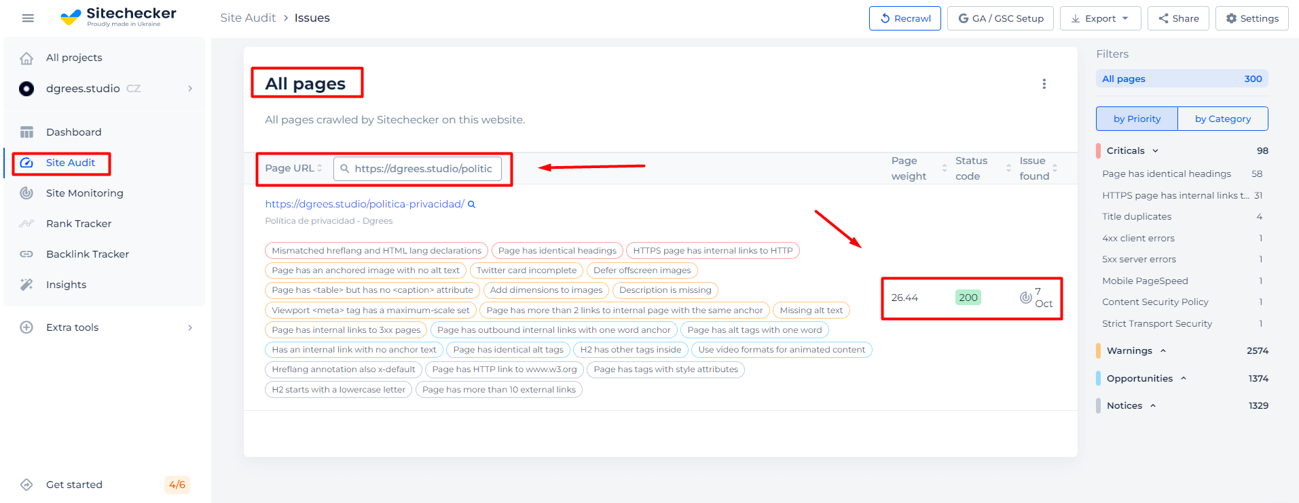Expand the Opportunities filter group

coord(1184,379)
